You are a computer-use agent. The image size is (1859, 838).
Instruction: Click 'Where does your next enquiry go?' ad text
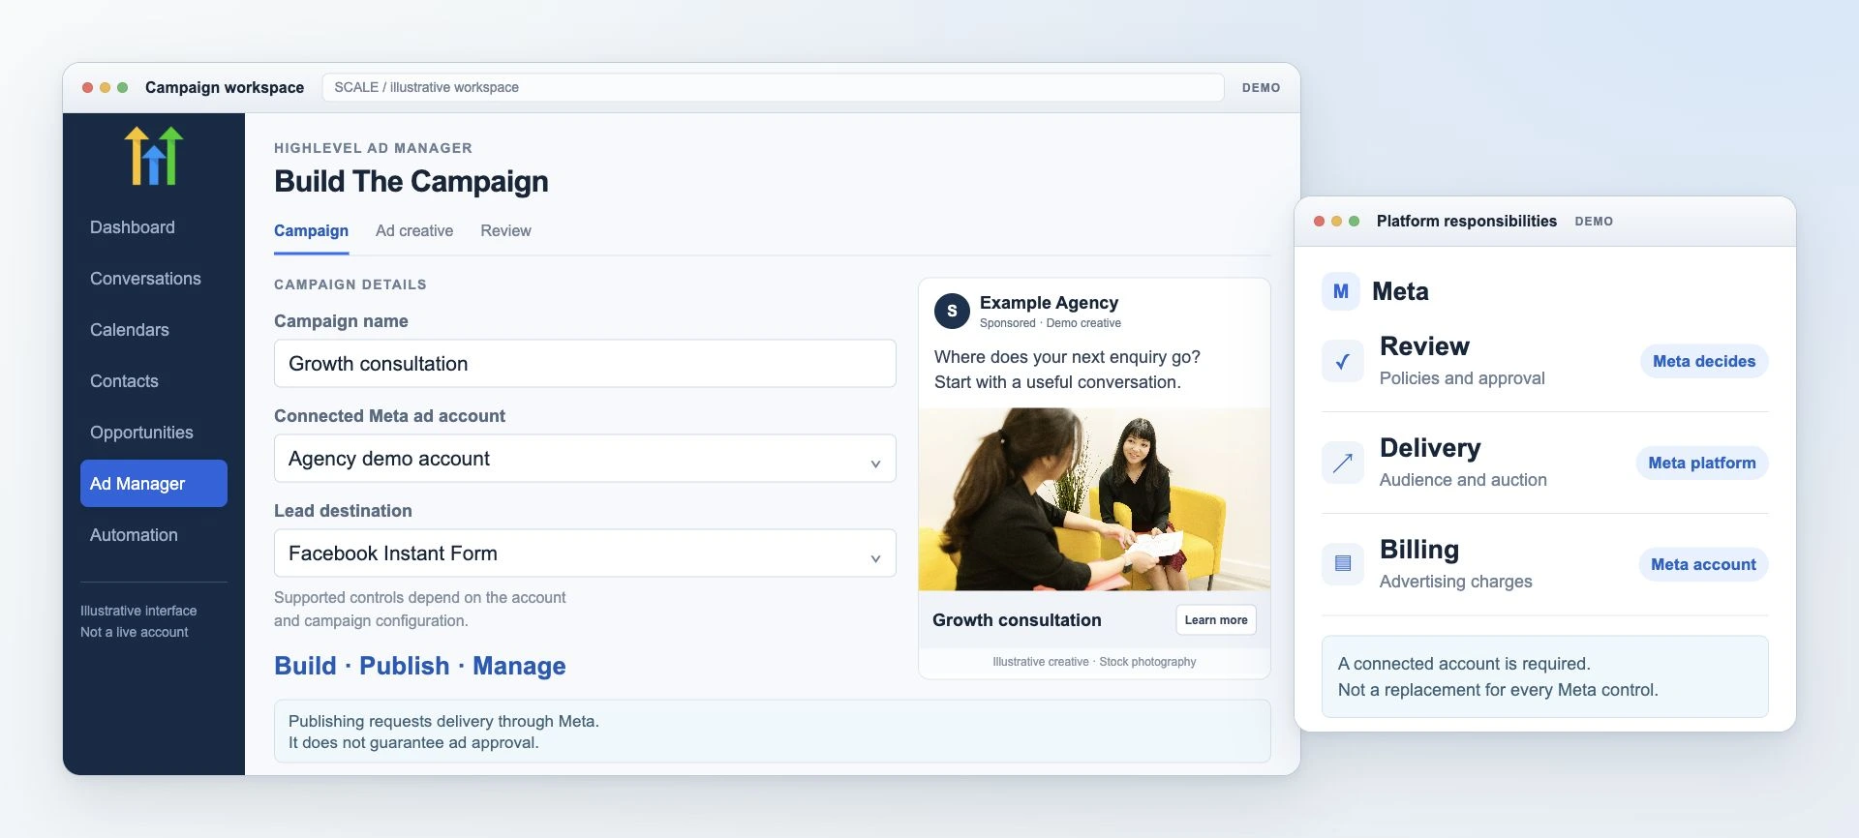[1067, 357]
